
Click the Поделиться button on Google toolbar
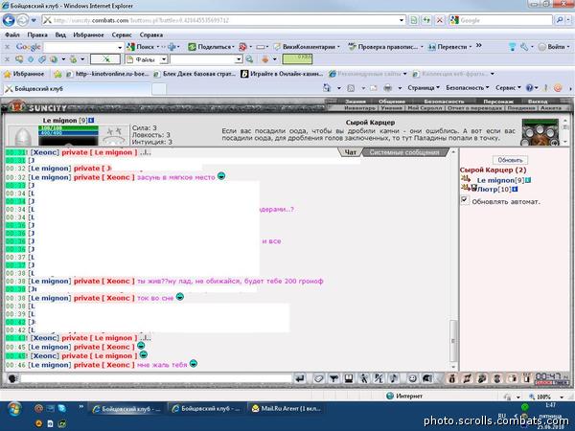(211, 47)
